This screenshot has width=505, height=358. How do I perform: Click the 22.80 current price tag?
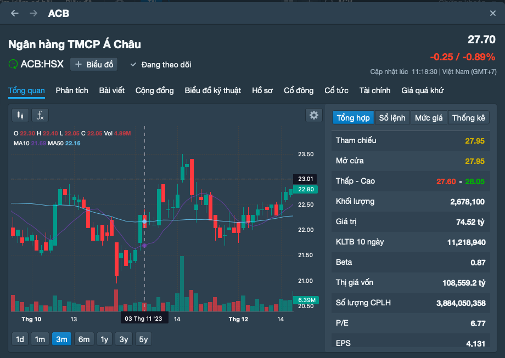(306, 189)
